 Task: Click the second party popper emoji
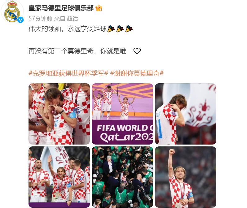pos(120,29)
